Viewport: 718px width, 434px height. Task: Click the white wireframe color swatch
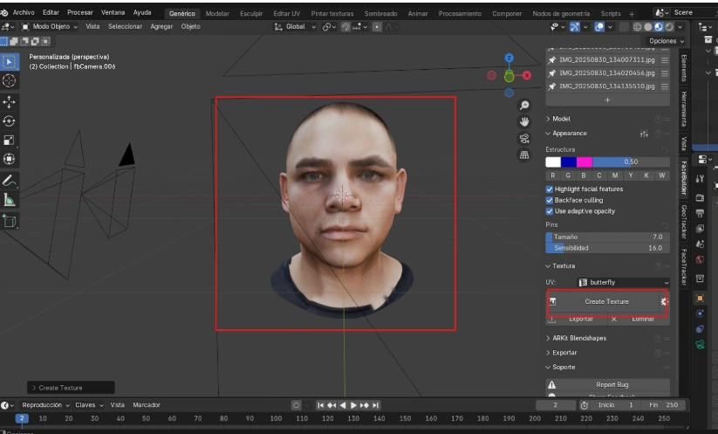553,162
